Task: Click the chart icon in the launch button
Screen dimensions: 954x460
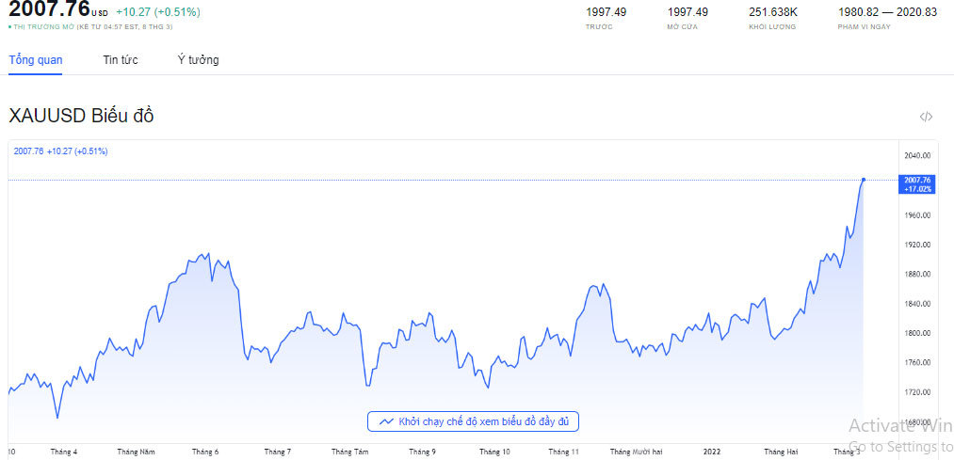Action: 385,422
